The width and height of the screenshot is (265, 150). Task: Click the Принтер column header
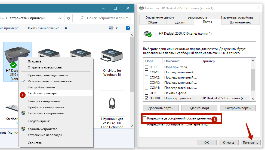[225, 61]
